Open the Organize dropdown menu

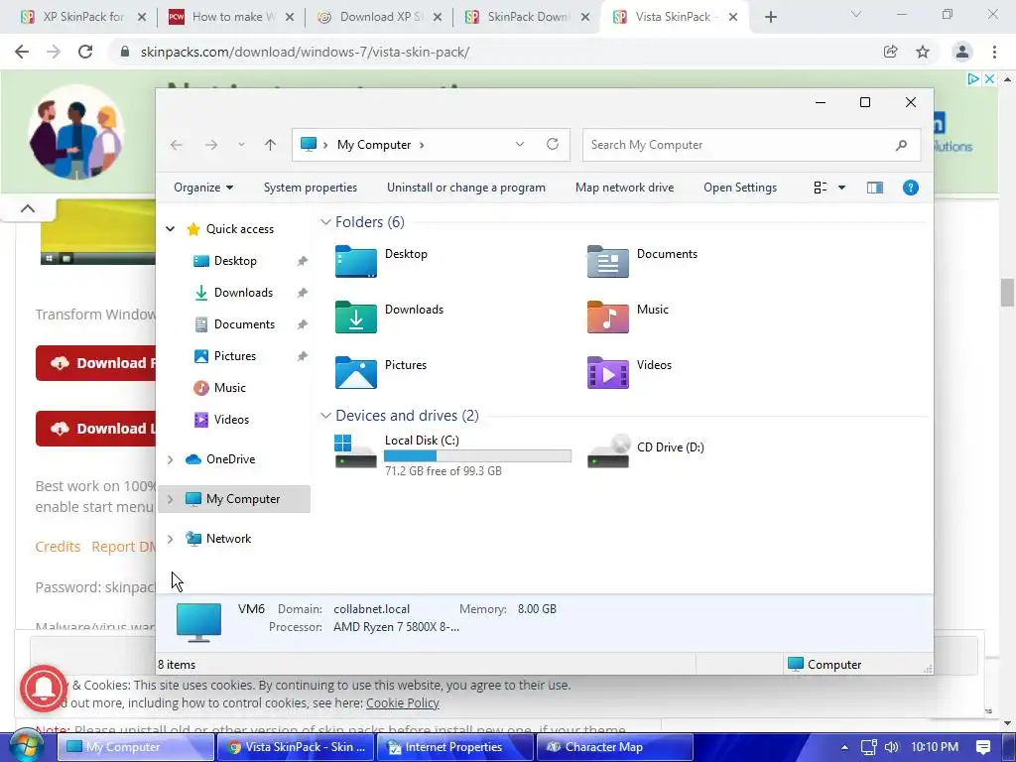tap(203, 188)
